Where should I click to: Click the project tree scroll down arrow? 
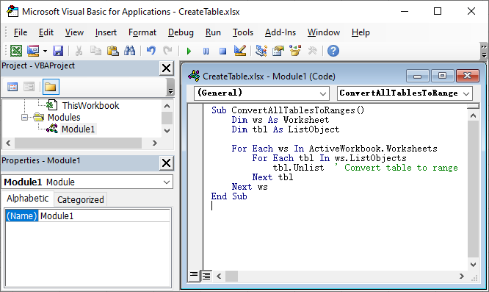pos(167,131)
